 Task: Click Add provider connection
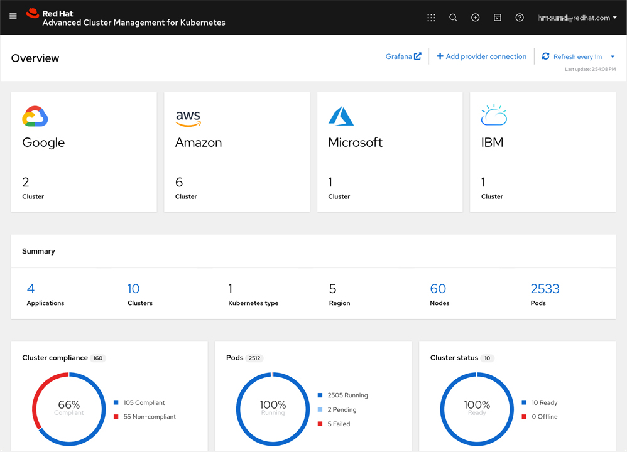point(481,56)
